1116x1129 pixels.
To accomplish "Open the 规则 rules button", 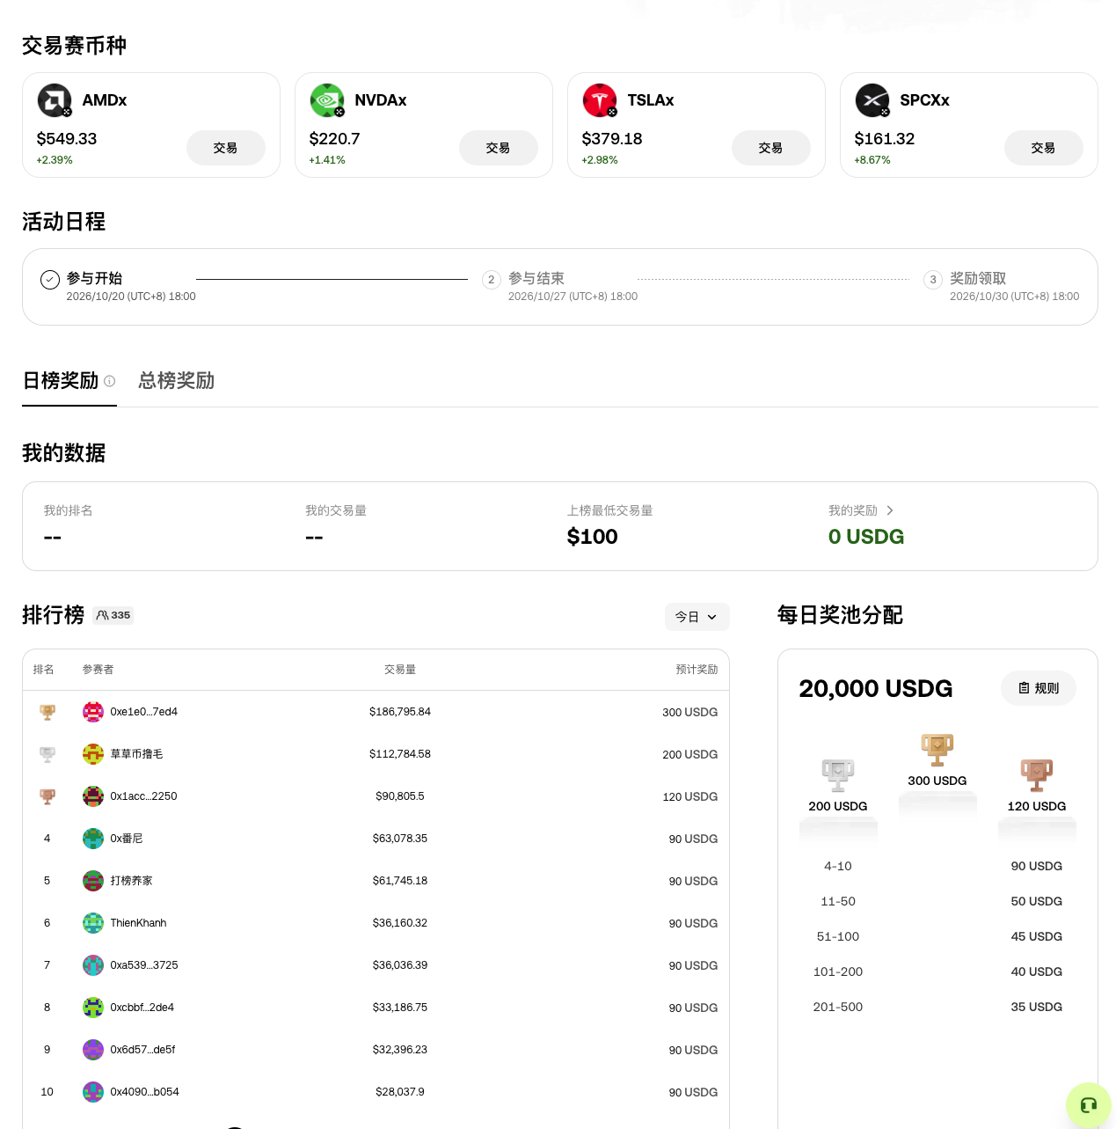I will click(x=1039, y=688).
